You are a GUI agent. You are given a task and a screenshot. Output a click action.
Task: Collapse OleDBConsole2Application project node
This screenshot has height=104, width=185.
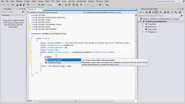pos(140,22)
